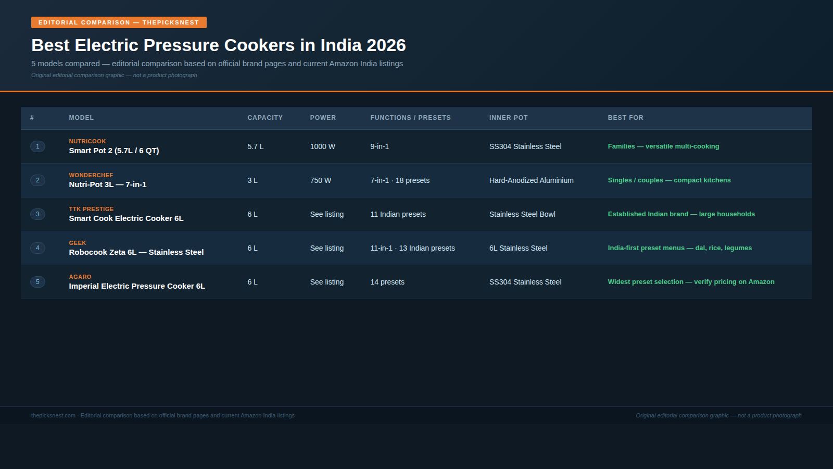833x469 pixels.
Task: Click See listing in the Agaro row
Action: (x=327, y=282)
